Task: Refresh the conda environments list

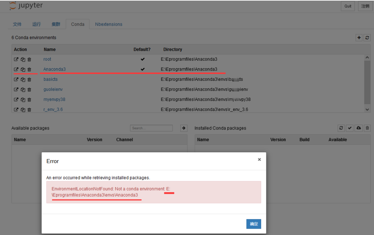Action: 367,38
